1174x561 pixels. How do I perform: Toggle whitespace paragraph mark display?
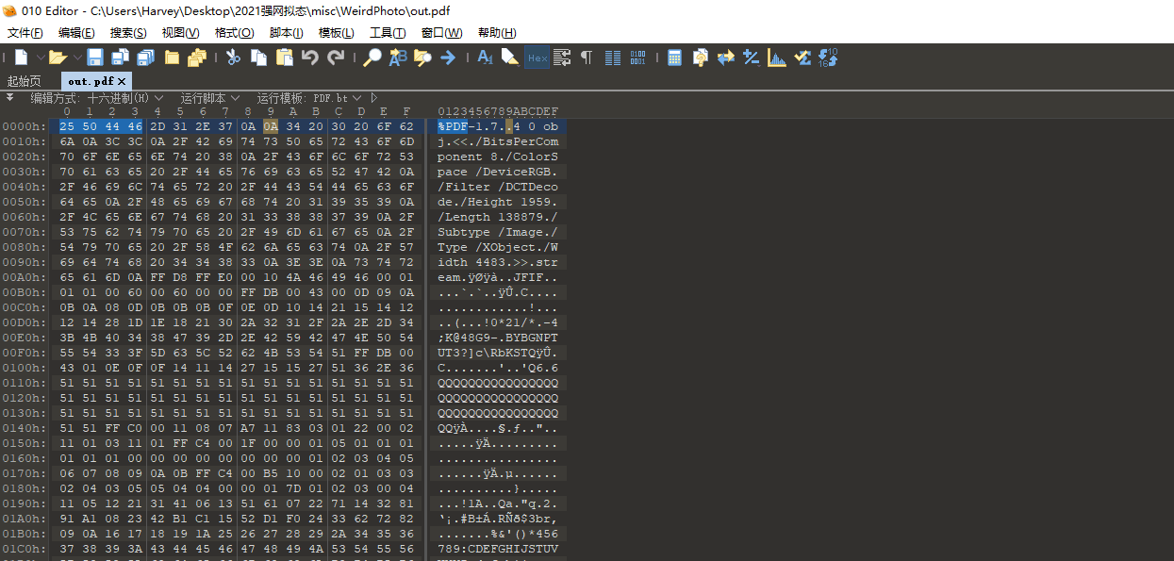pyautogui.click(x=587, y=58)
